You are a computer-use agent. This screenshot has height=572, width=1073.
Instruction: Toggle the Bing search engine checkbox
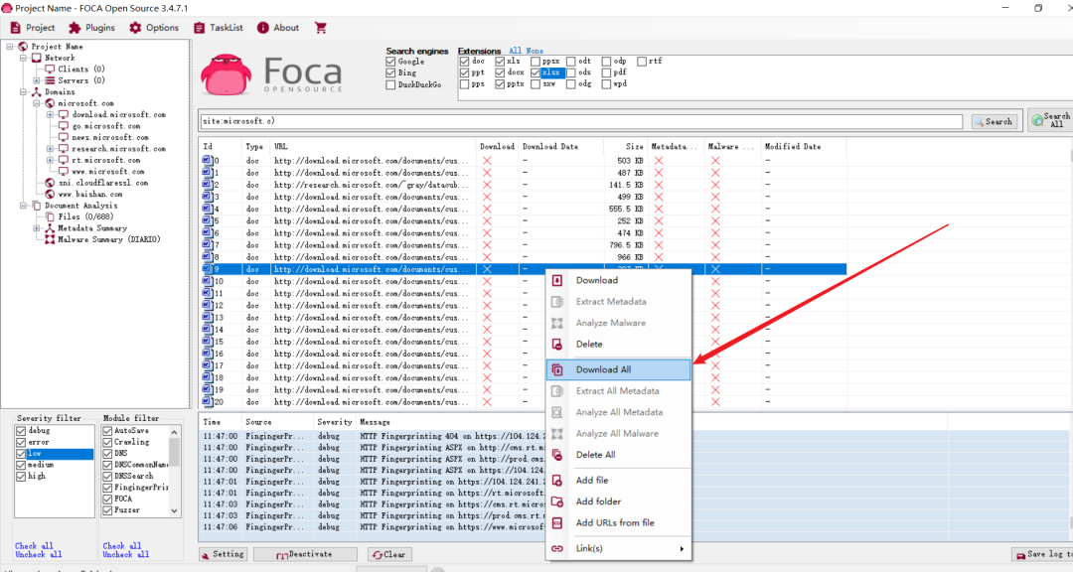click(390, 73)
